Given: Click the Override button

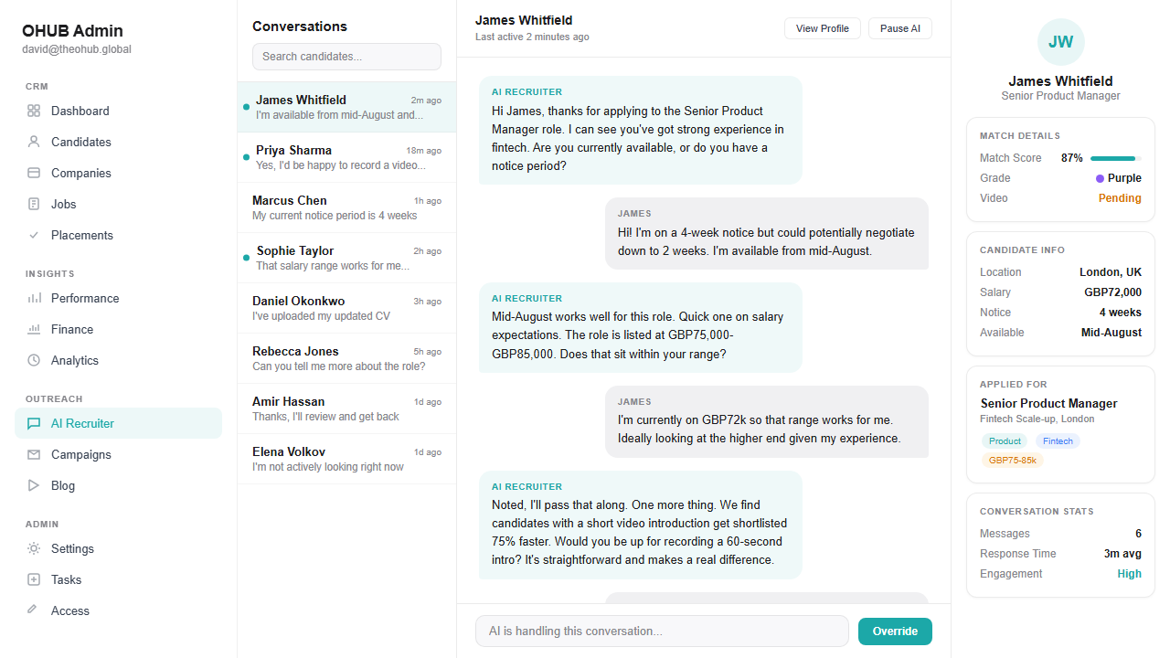Looking at the screenshot, I should pos(895,631).
